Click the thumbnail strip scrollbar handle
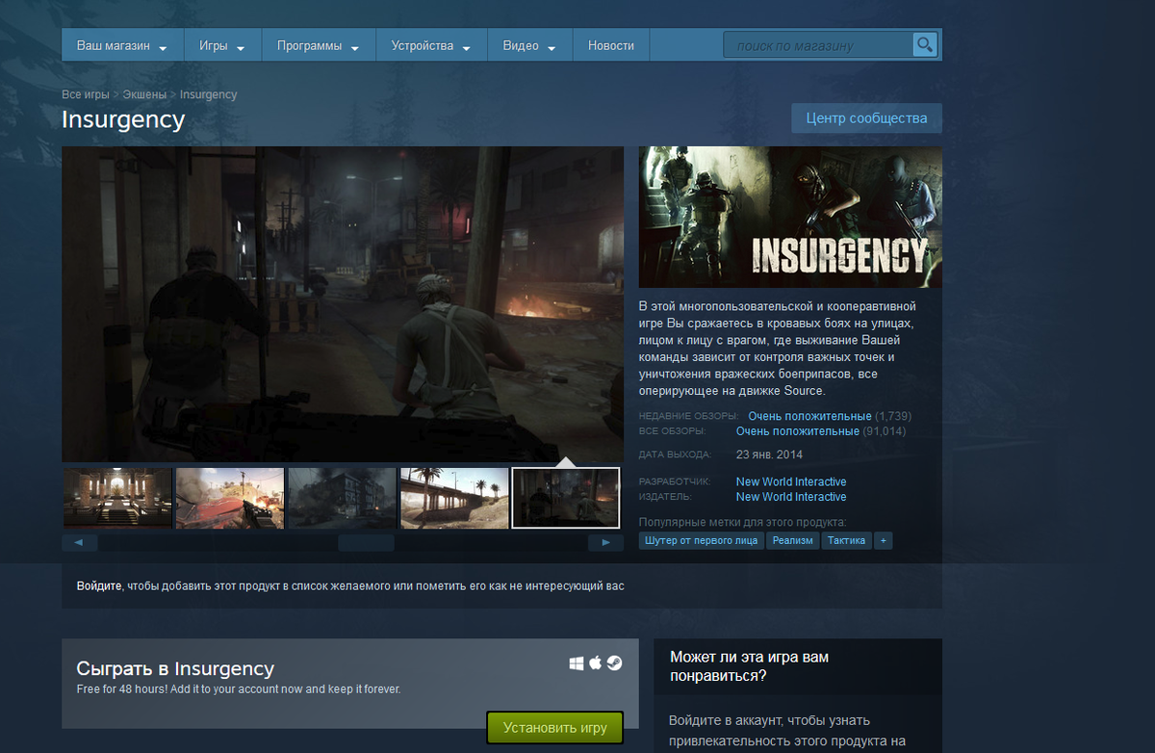Image resolution: width=1155 pixels, height=753 pixels. pos(366,543)
